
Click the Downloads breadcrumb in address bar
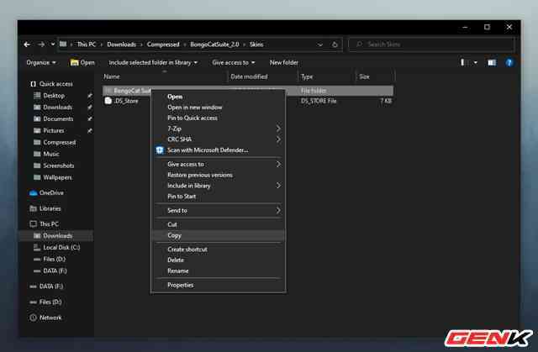(x=121, y=45)
